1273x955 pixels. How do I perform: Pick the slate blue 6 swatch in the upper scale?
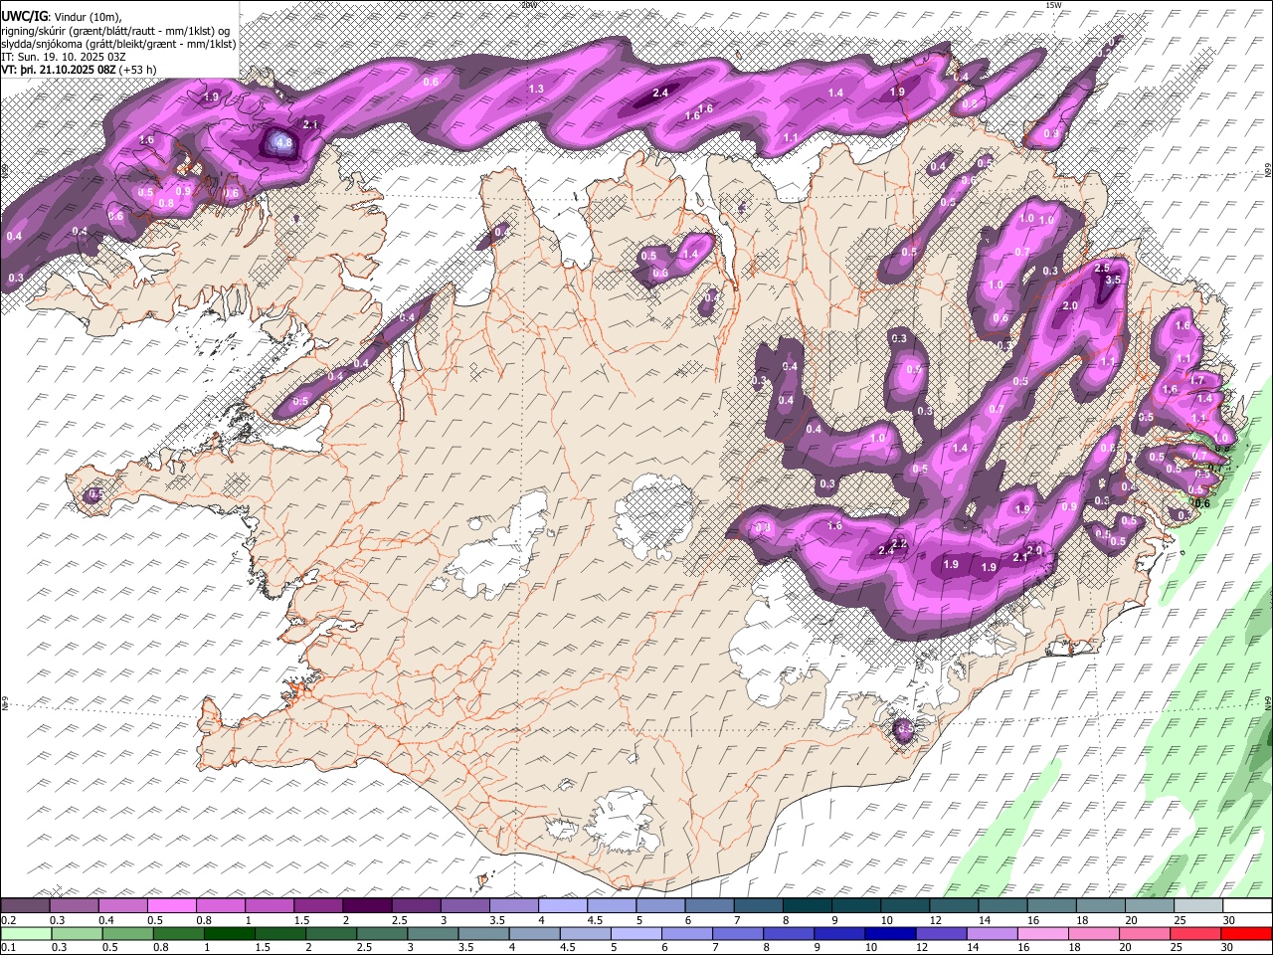709,905
